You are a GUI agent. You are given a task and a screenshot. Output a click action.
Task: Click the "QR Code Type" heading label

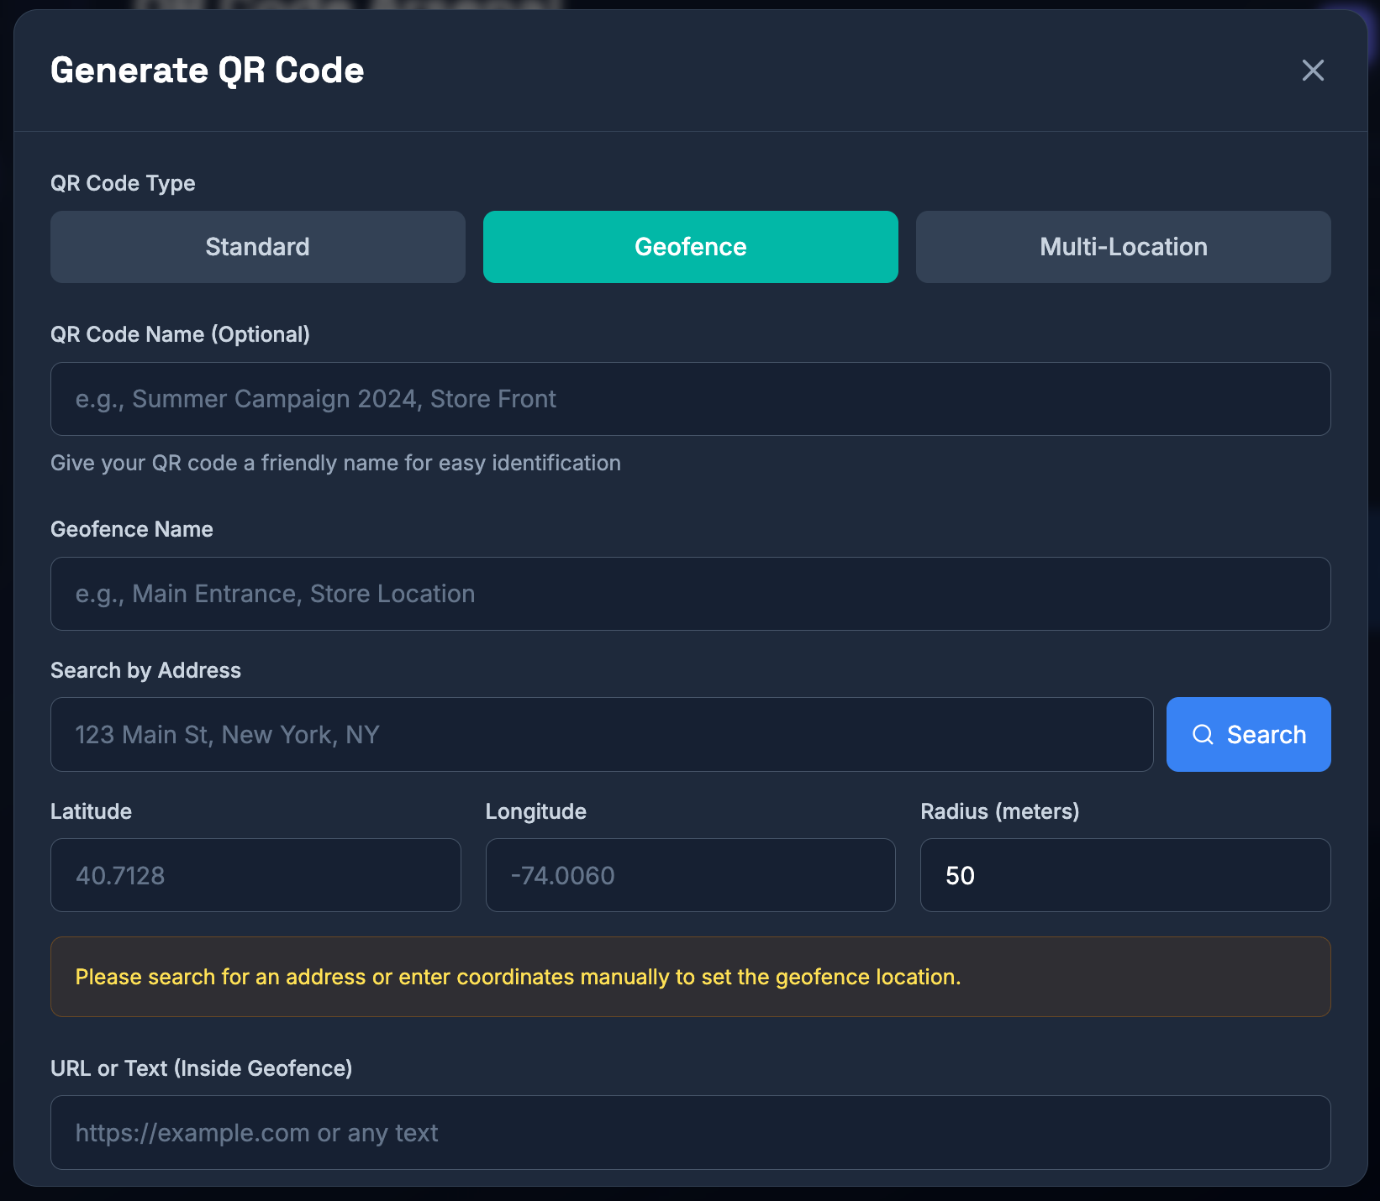pos(123,183)
